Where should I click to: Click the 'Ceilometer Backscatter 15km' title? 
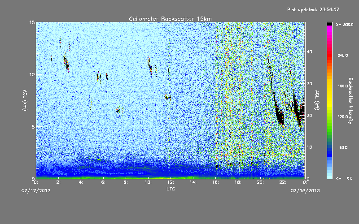pyautogui.click(x=171, y=19)
